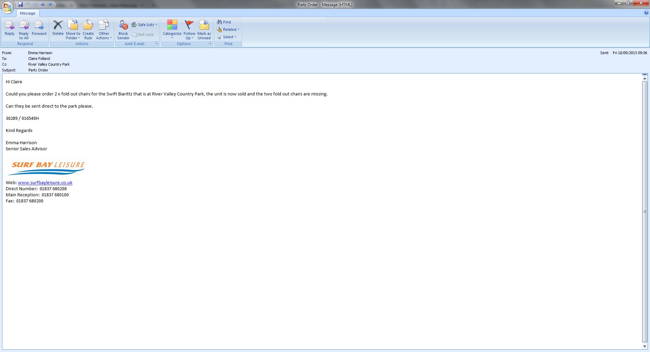Go to the next item with the down arrow
This screenshot has width=650, height=352.
click(x=50, y=4)
